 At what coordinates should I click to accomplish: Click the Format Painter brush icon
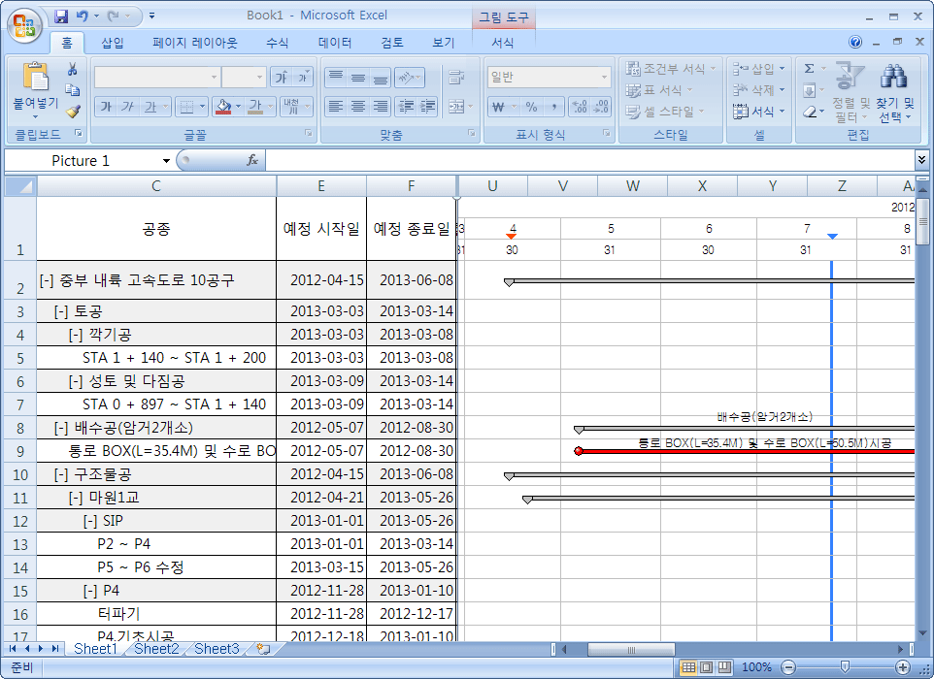coord(72,111)
